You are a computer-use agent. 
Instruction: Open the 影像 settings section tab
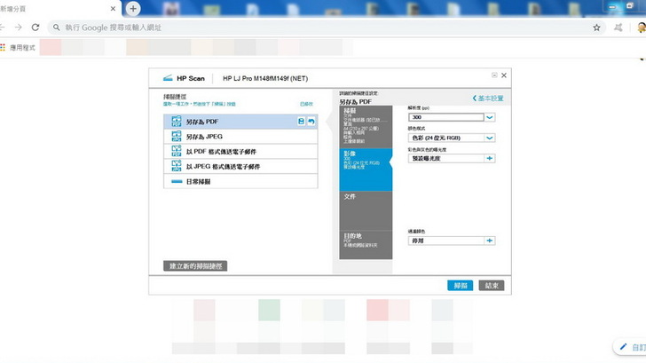[366, 170]
